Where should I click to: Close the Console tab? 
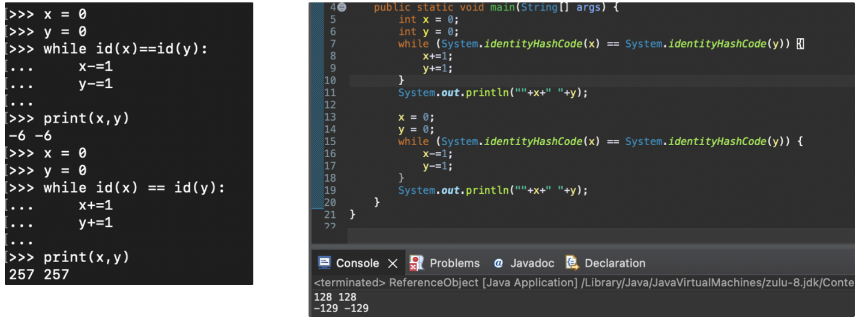(393, 263)
